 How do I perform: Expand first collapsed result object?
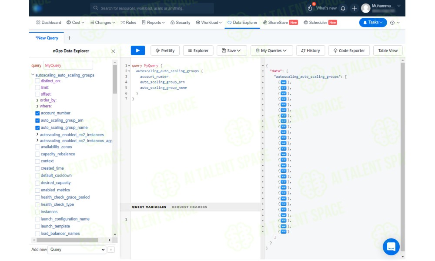pos(283,82)
